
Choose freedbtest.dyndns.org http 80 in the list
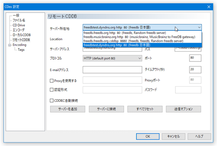pyautogui.click(x=142, y=45)
